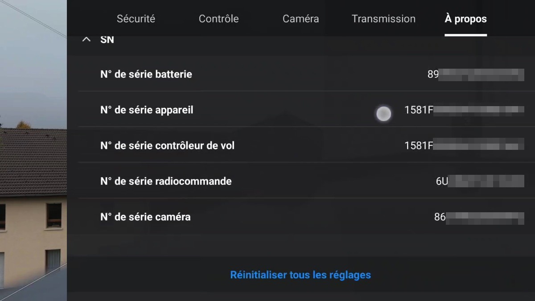Tap the flight controller serial number value
Viewport: 535px width, 301px height.
tap(464, 145)
